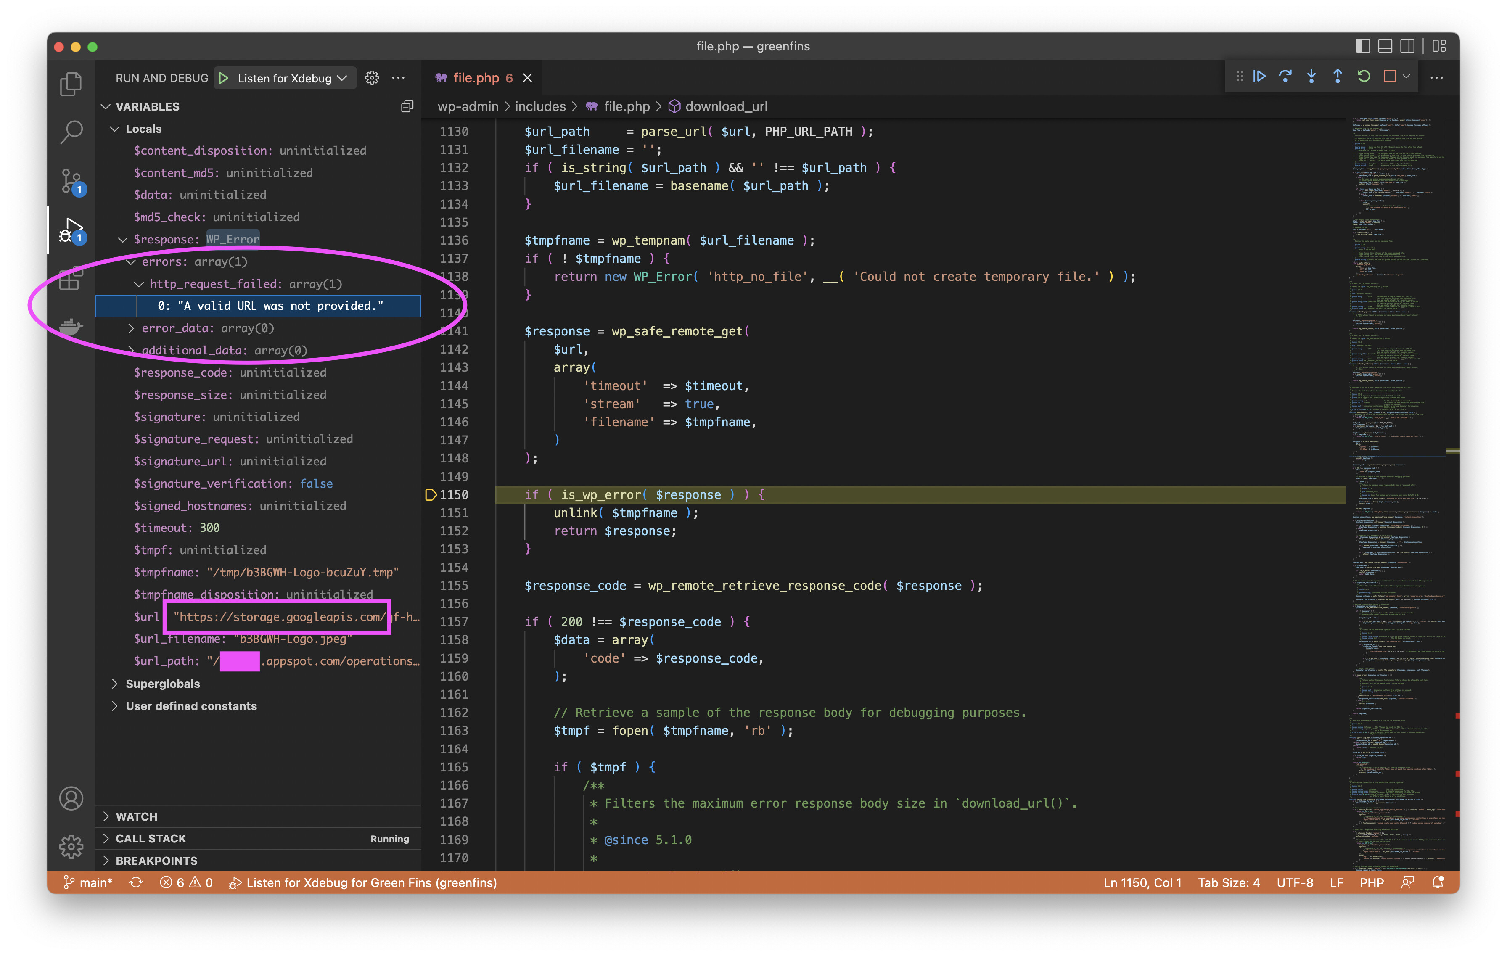
Task: Open the Docker view in activity bar
Action: (71, 326)
